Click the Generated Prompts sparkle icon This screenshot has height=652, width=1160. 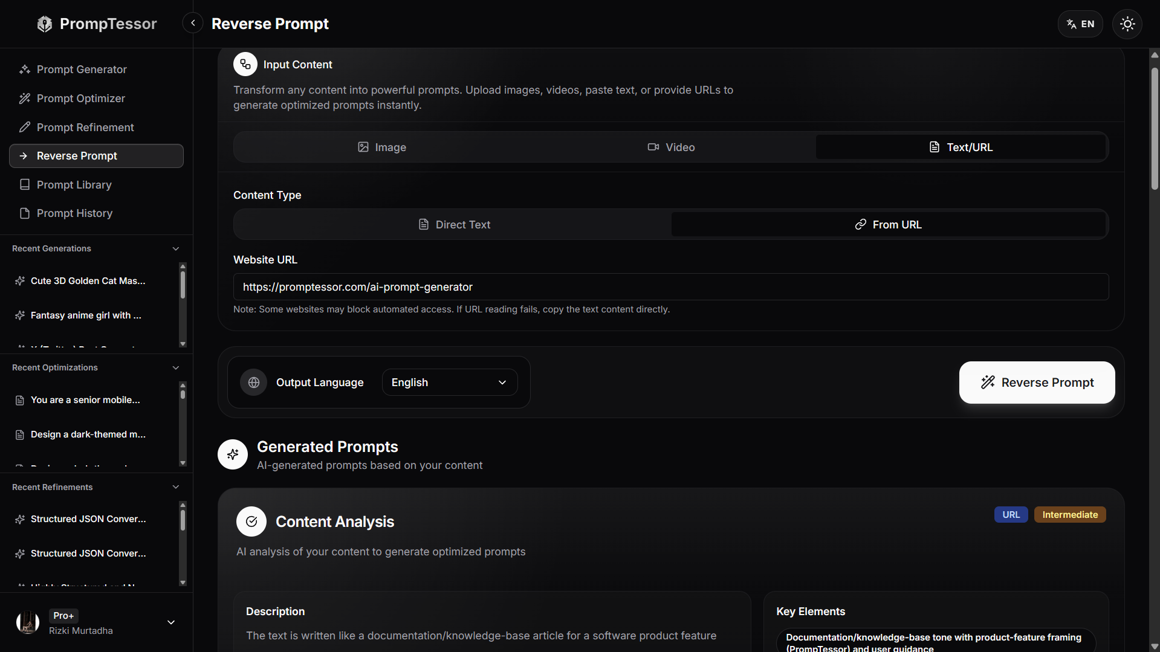tap(233, 454)
